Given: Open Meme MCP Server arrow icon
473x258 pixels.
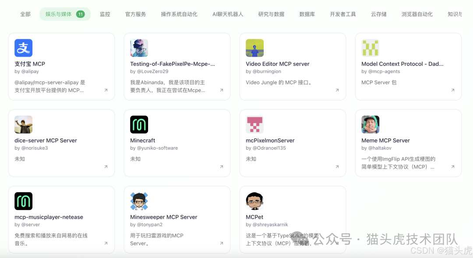Looking at the screenshot, I should [453, 167].
